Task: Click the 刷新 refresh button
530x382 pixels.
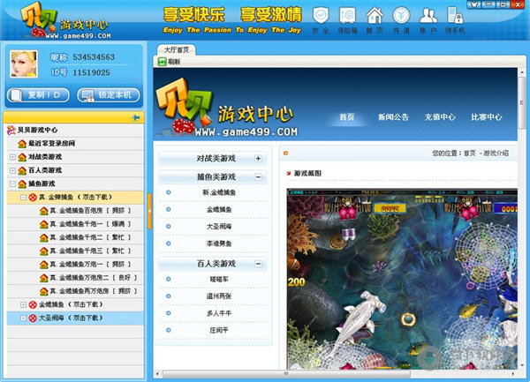Action: [x=170, y=62]
